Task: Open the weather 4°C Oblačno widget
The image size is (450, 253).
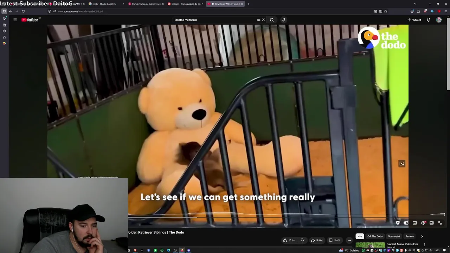Action: pyautogui.click(x=349, y=251)
